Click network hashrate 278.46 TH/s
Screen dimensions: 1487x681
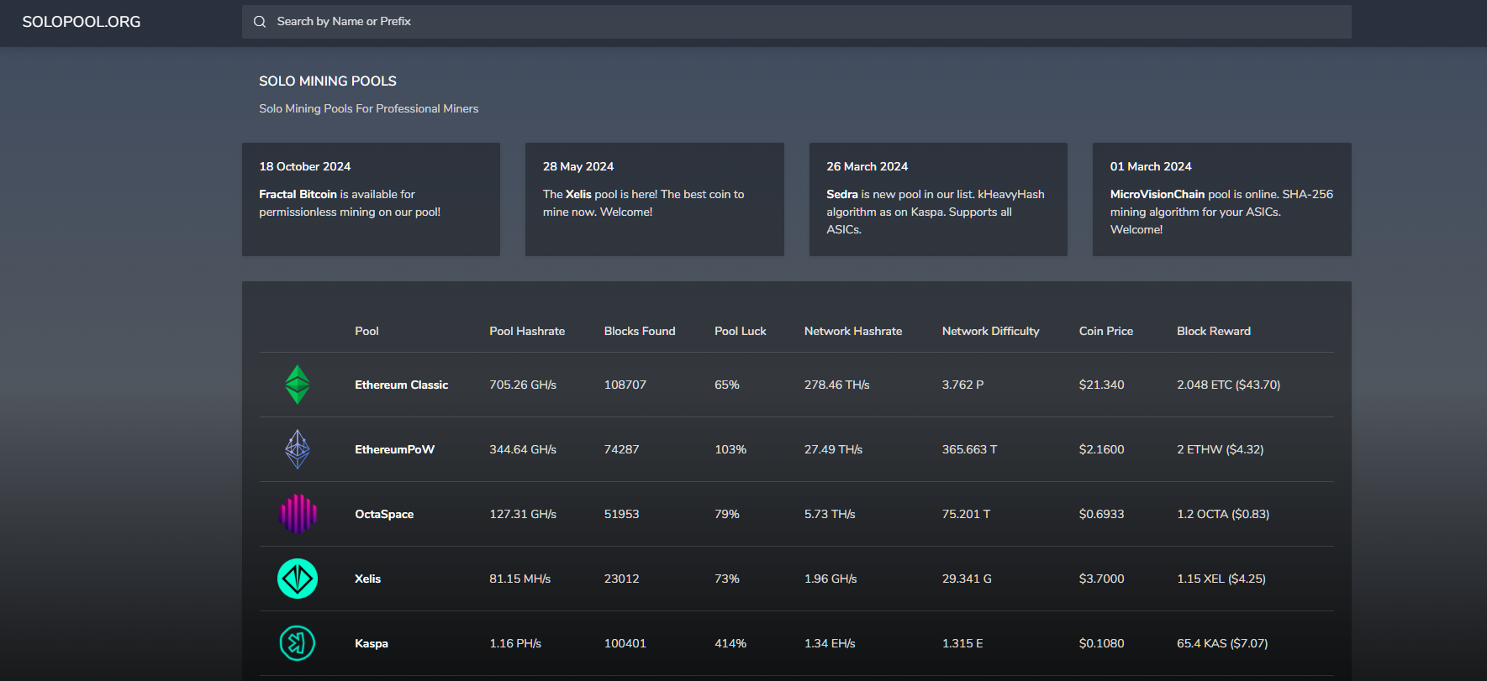pyautogui.click(x=837, y=385)
